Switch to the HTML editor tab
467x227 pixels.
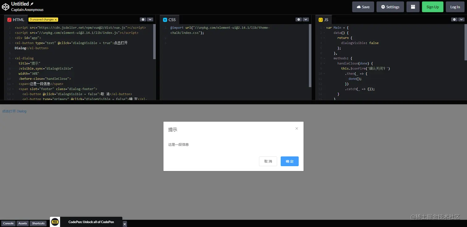(x=16, y=20)
